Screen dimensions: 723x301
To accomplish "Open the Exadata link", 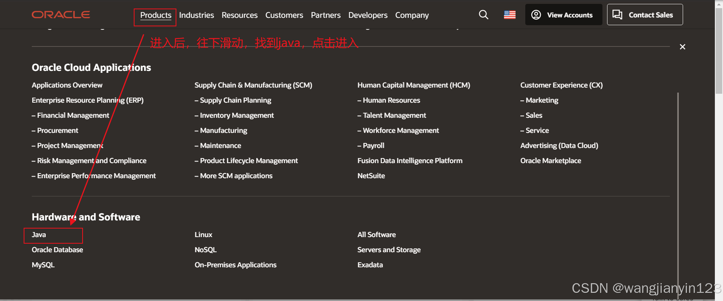I will tap(370, 265).
